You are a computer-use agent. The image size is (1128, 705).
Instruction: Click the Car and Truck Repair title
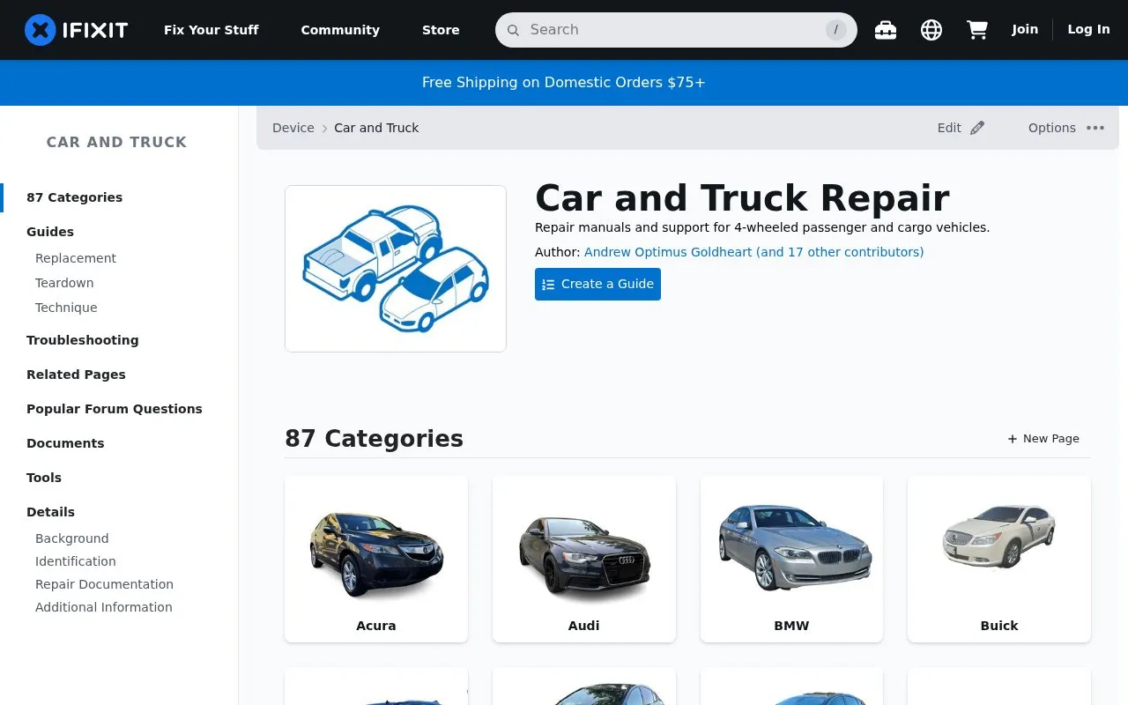pos(742,198)
